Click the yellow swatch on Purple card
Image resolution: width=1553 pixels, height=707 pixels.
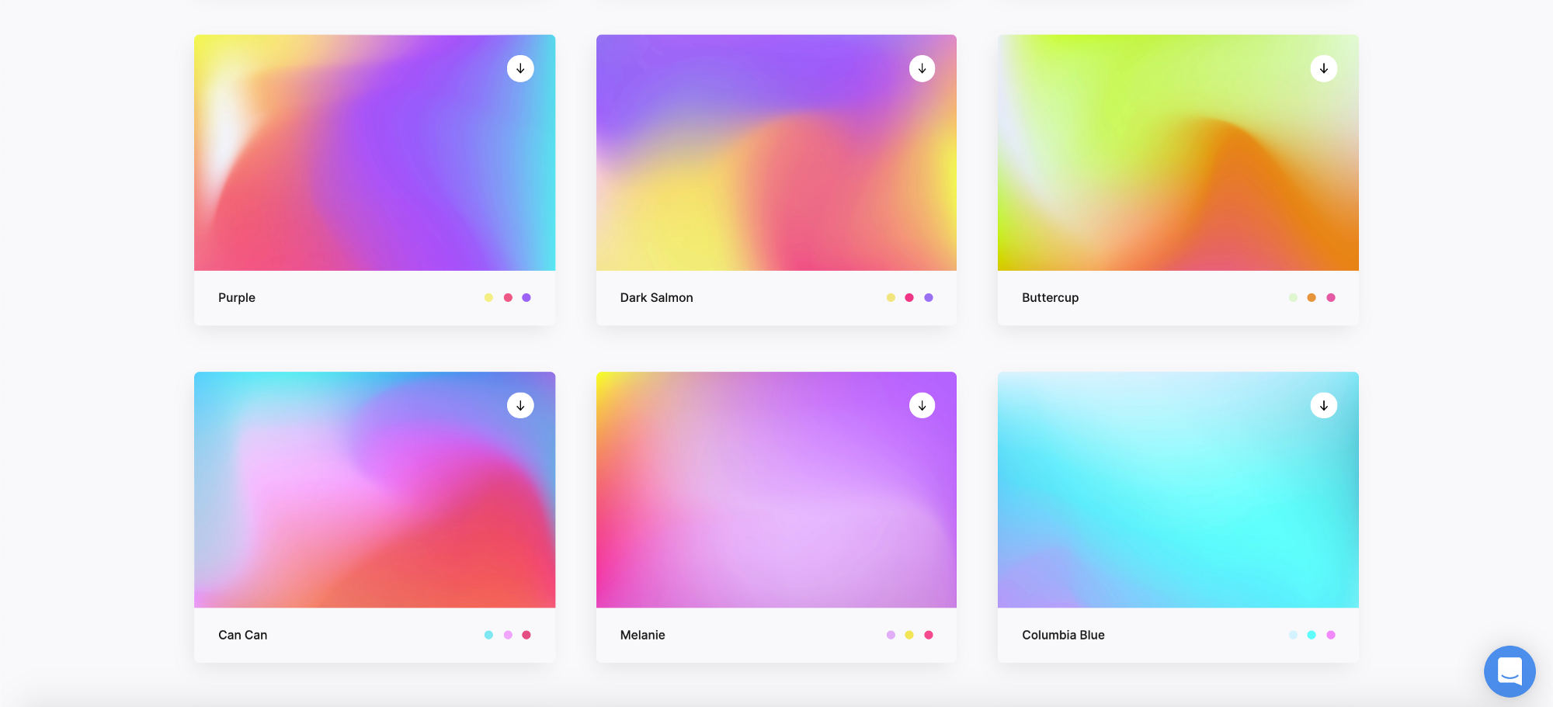click(x=488, y=297)
